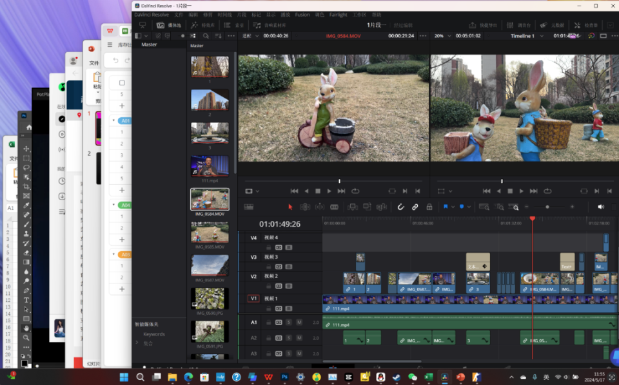The height and width of the screenshot is (385, 619).
Task: Click the timeline volume speaker icon
Action: click(x=601, y=207)
